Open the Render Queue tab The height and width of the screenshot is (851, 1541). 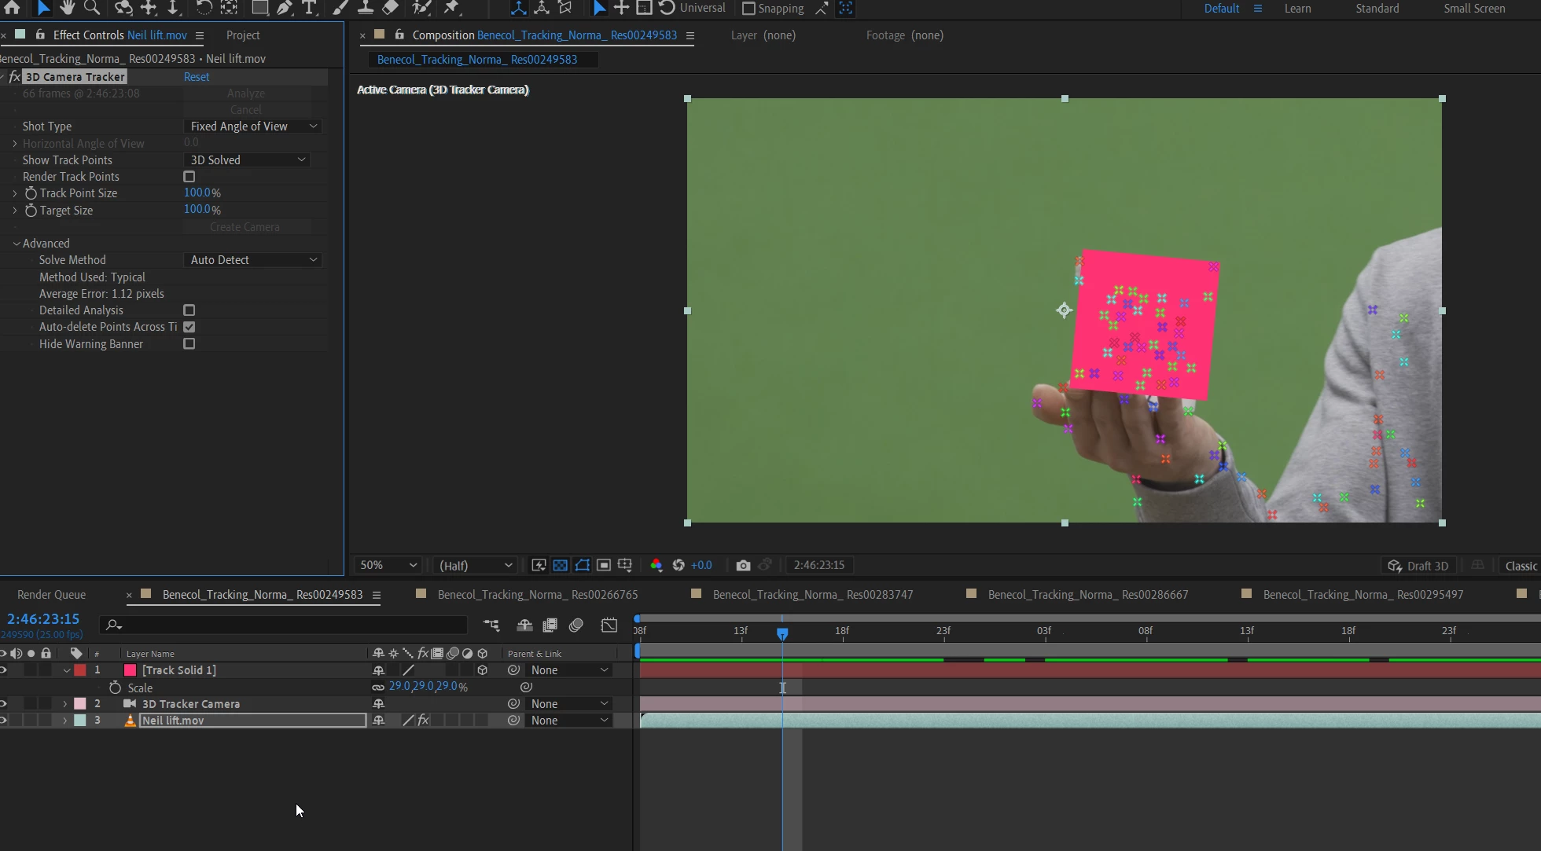51,595
